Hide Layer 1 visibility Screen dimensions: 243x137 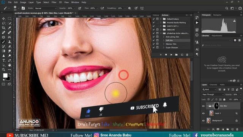pos(204,113)
